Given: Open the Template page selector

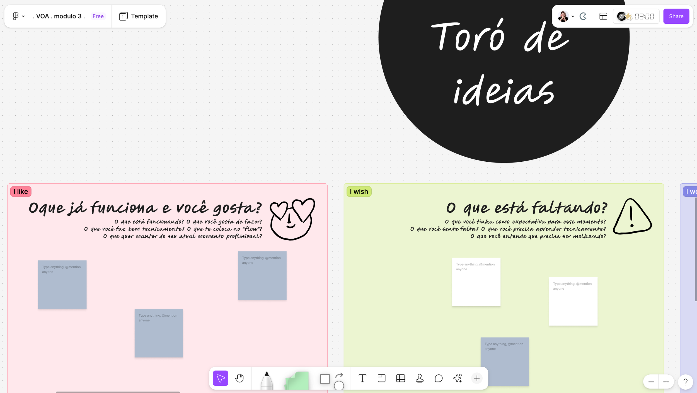Looking at the screenshot, I should (x=139, y=16).
